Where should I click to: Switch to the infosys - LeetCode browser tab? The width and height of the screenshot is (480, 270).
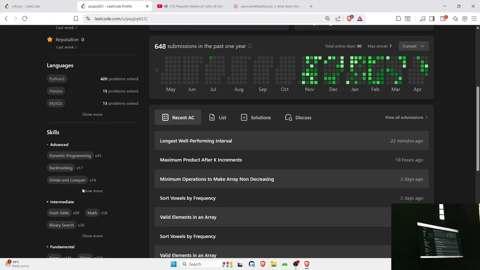pos(37,6)
